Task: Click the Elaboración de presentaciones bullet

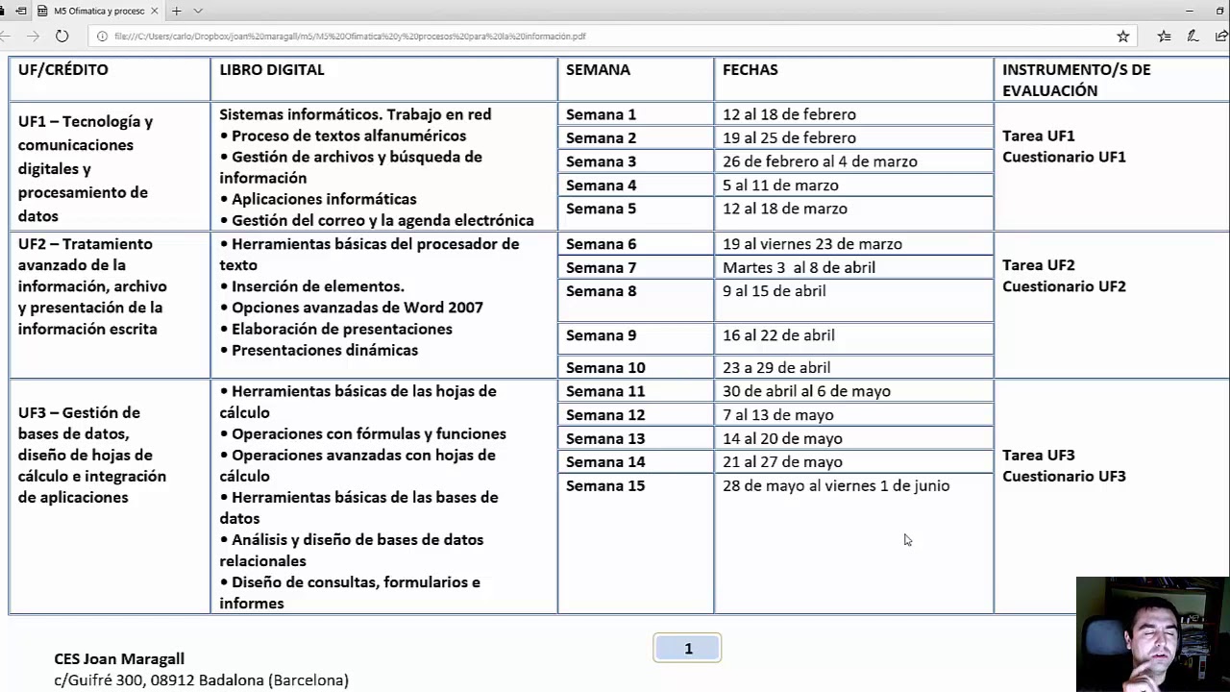Action: [336, 329]
